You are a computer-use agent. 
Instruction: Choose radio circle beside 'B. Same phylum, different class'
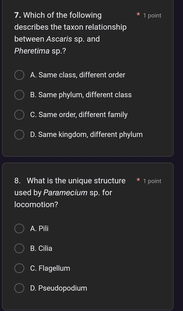tap(19, 95)
